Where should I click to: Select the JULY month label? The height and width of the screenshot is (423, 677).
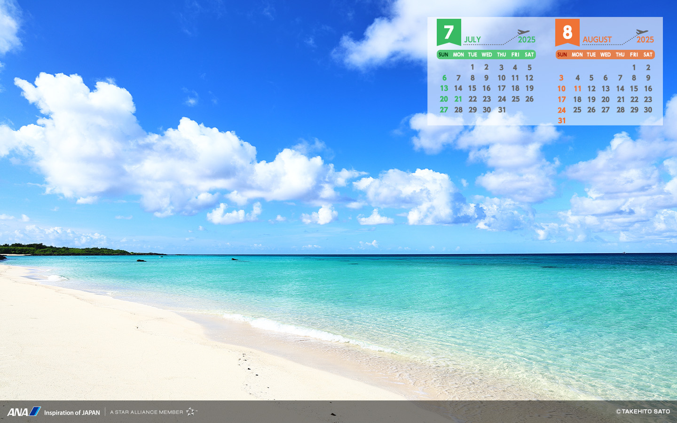click(x=472, y=39)
